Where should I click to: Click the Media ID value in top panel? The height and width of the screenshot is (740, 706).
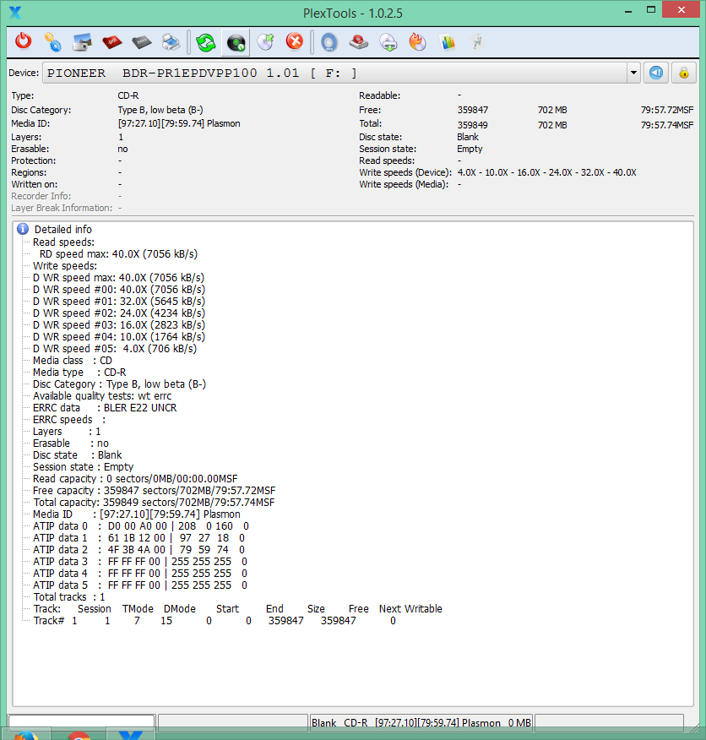click(179, 123)
